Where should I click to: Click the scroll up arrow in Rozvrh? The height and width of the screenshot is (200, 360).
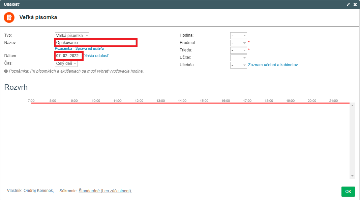point(352,106)
